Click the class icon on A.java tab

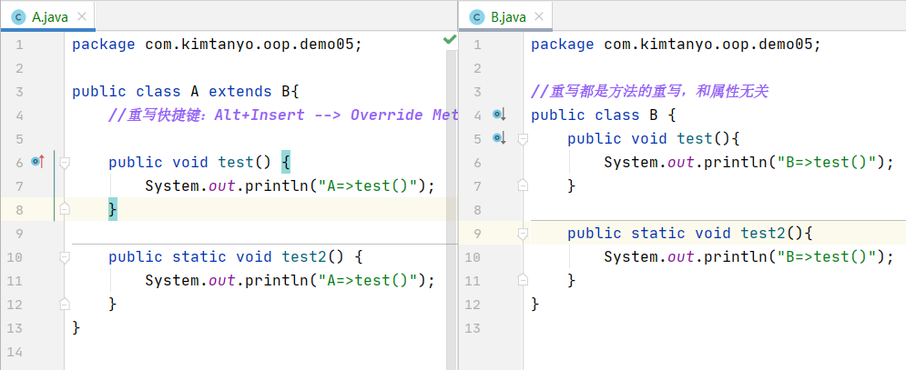(x=19, y=17)
